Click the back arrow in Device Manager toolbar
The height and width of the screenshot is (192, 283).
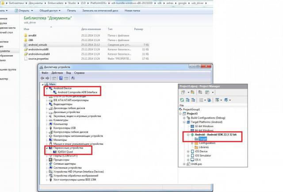pos(42,78)
